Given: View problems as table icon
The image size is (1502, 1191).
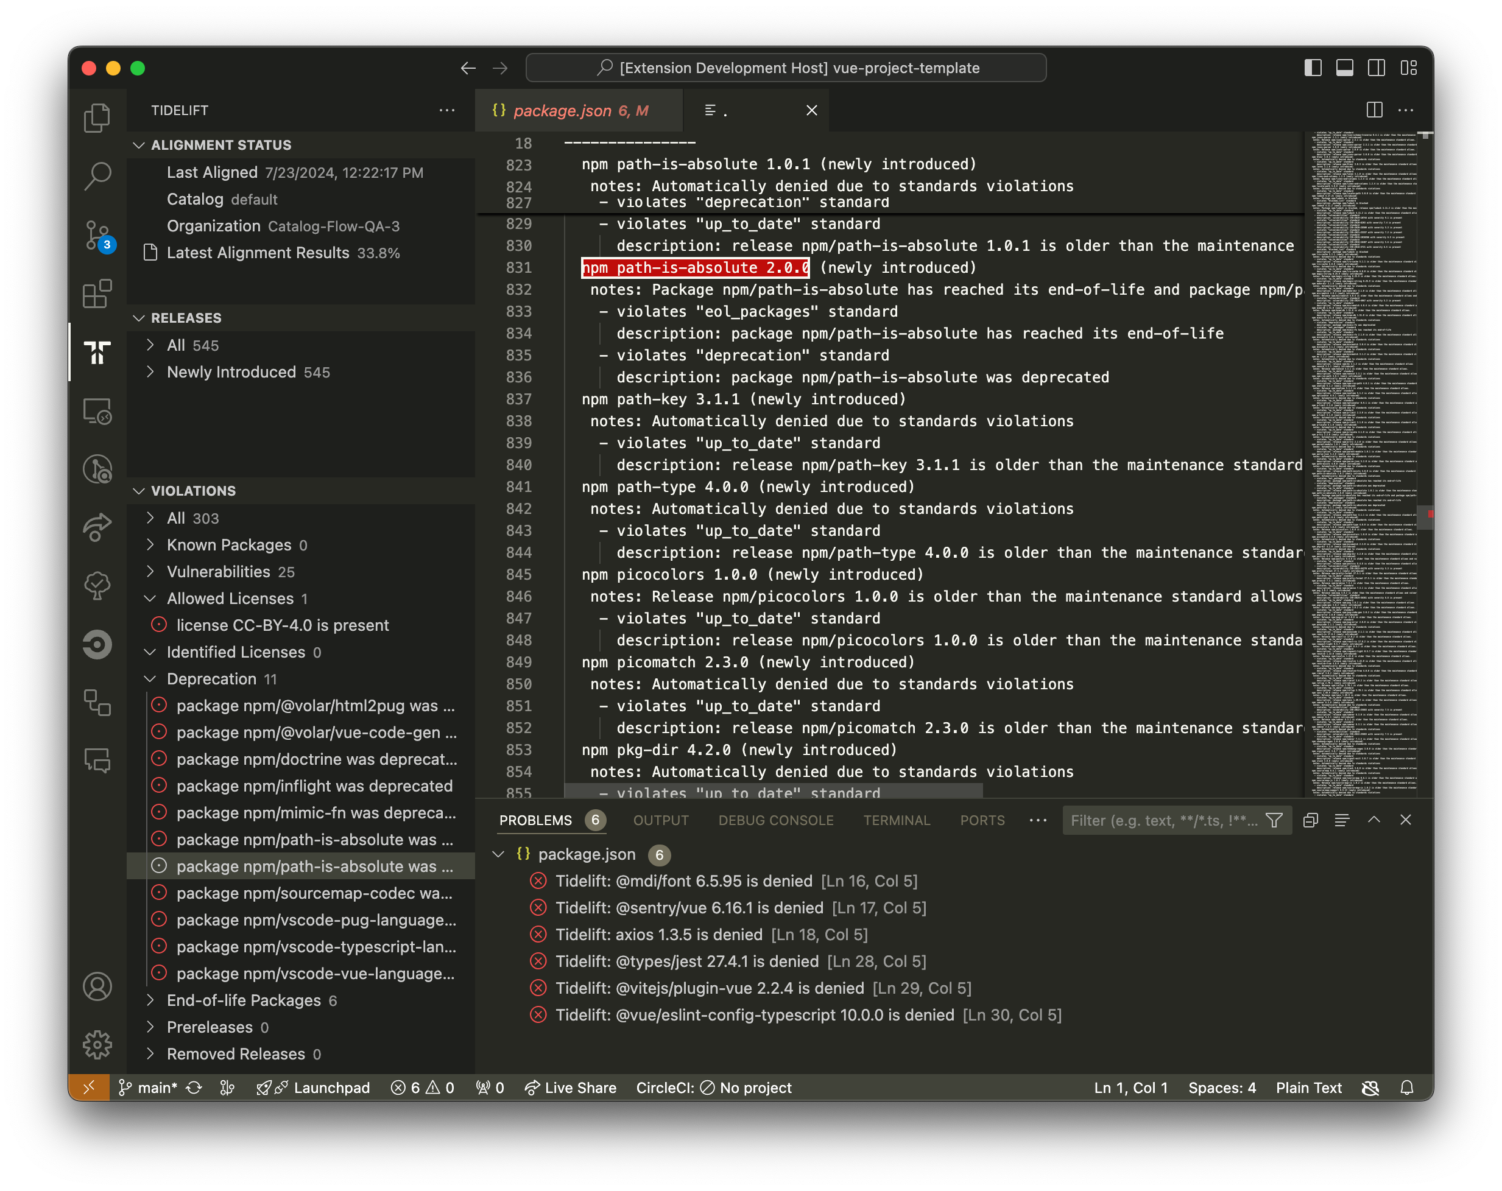Looking at the screenshot, I should (x=1342, y=820).
